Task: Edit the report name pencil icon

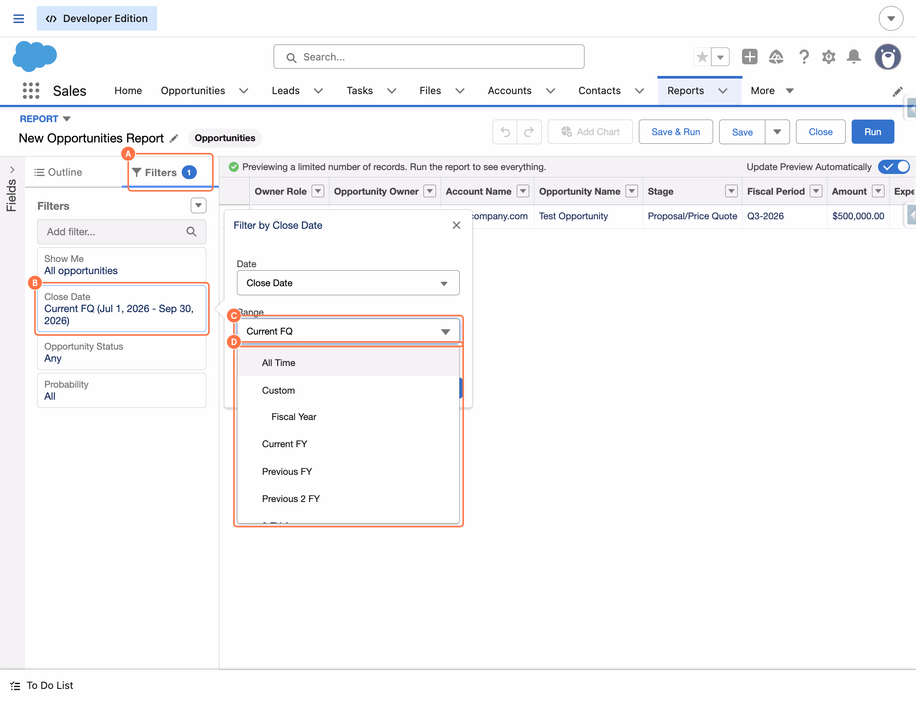Action: coord(174,138)
